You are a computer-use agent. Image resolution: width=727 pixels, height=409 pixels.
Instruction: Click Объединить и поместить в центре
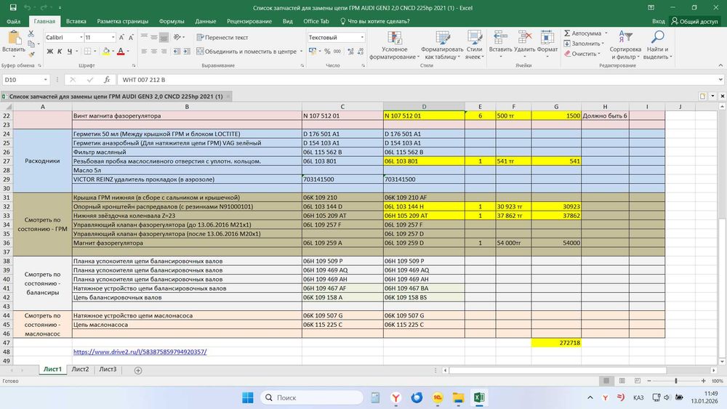click(x=246, y=52)
